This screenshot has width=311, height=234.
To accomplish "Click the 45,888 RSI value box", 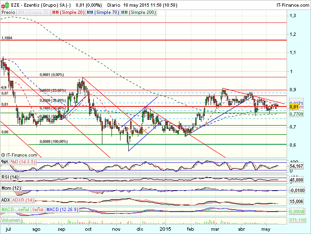I will [296, 180].
